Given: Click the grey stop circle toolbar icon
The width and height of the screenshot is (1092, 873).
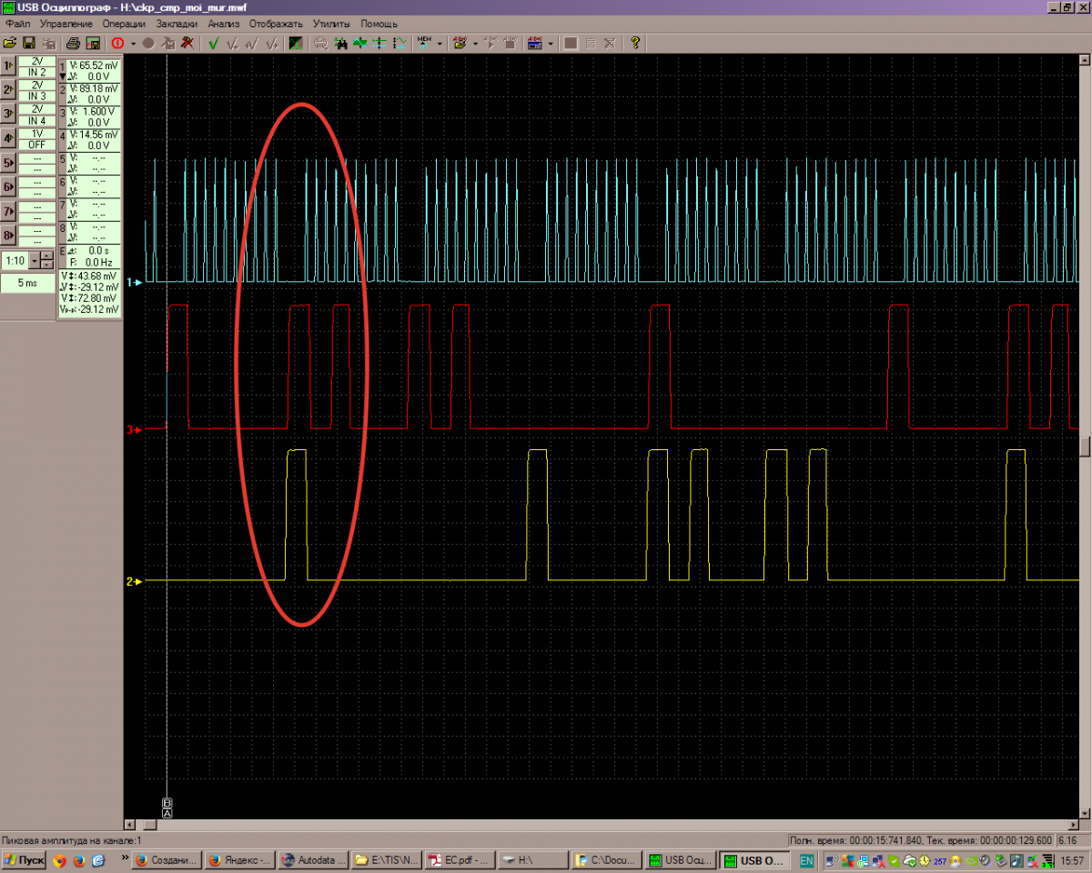Looking at the screenshot, I should (x=148, y=43).
